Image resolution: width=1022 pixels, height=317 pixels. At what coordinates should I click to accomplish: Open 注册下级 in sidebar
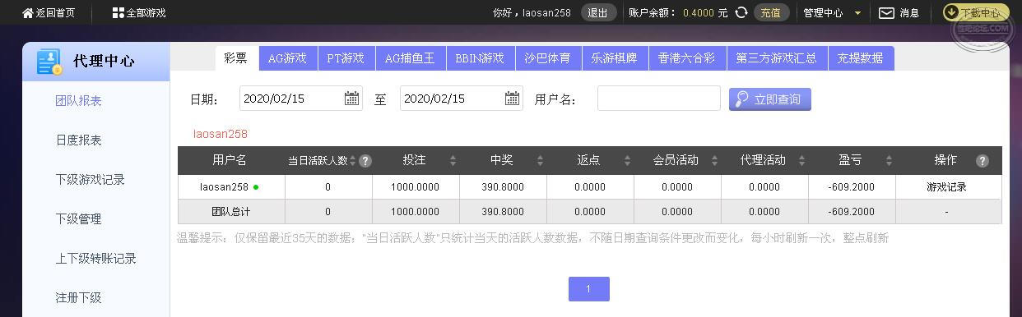(x=78, y=298)
